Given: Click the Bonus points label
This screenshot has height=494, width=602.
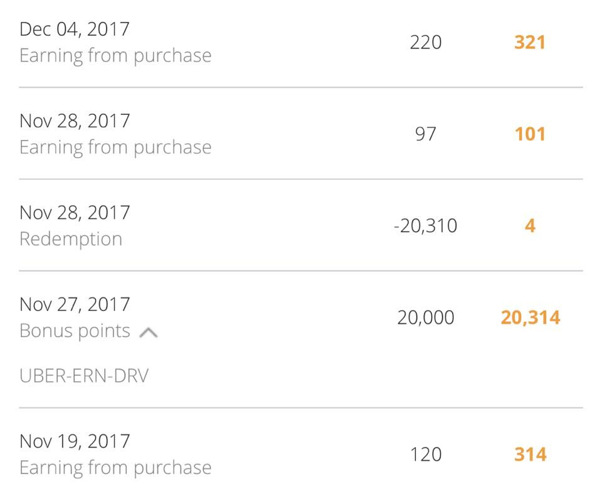Looking at the screenshot, I should (x=75, y=331).
